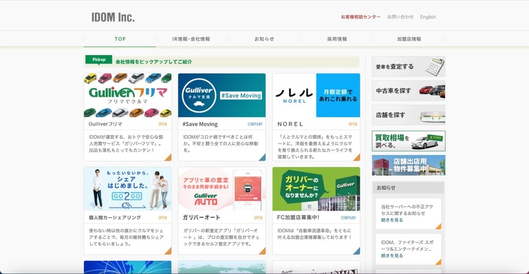Click the 店舗を探す store banner
Image resolution: width=529 pixels, height=274 pixels.
pos(408,114)
